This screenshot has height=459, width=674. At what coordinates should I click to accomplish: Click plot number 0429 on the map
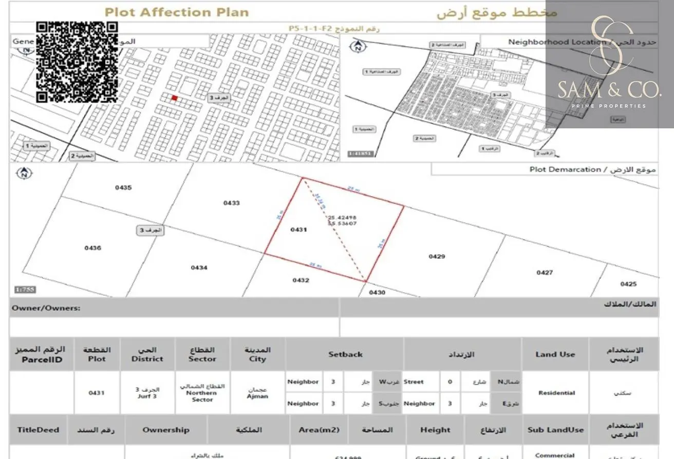(x=437, y=256)
